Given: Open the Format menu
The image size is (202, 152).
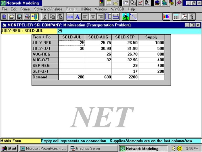Looking at the screenshot, I should point(25,9).
